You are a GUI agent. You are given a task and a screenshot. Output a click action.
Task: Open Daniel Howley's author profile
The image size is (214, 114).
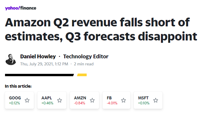point(38,57)
